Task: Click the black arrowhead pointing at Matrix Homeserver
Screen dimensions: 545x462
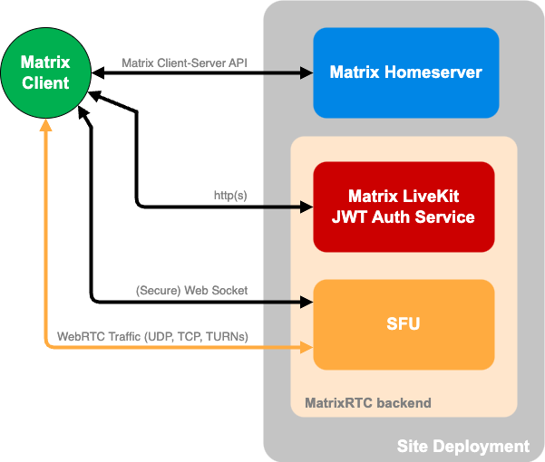Action: (306, 72)
